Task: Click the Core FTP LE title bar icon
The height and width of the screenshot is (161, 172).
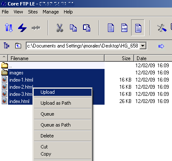Action: click(4, 4)
